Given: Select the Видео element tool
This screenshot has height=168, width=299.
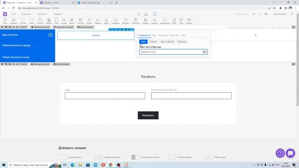Looking at the screenshot, I should 89,21.
